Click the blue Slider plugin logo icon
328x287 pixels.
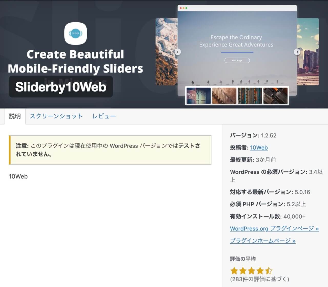tap(76, 33)
